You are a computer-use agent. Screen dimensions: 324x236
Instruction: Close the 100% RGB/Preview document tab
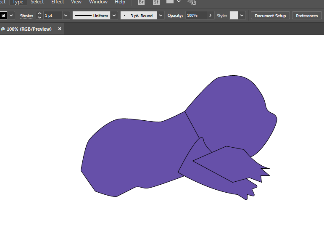[x=60, y=29]
